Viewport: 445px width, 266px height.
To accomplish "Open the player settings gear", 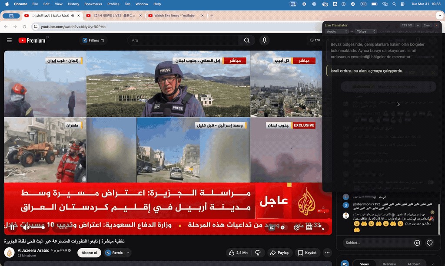I will tap(296, 227).
